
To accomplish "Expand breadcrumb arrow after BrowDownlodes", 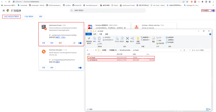I will pos(132,50).
